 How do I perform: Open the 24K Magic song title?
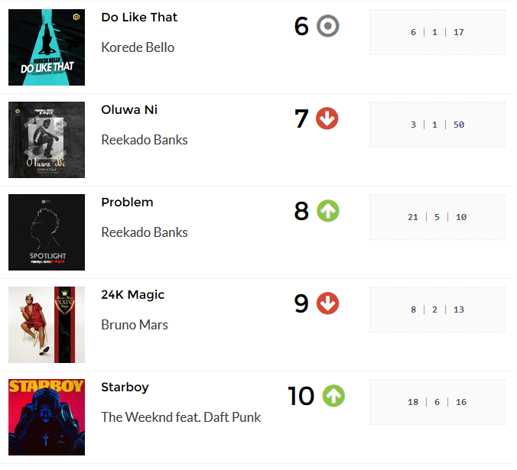[x=133, y=295]
